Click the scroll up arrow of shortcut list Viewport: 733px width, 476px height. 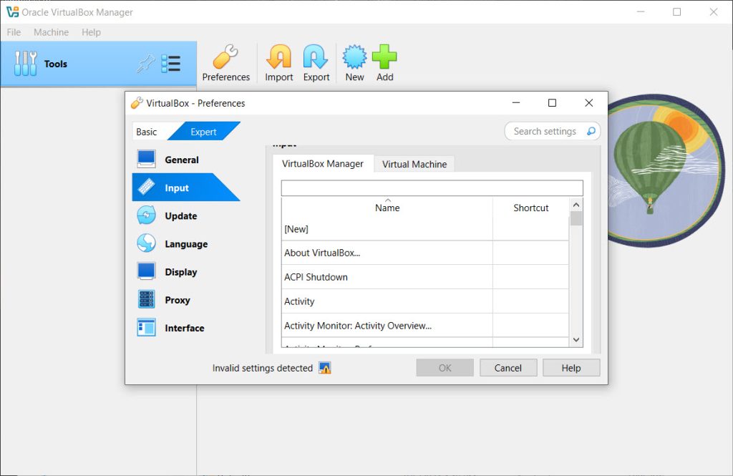[x=576, y=205]
